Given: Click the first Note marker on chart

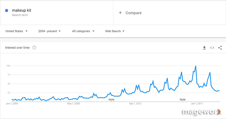Looking at the screenshot, I should coord(112,99).
